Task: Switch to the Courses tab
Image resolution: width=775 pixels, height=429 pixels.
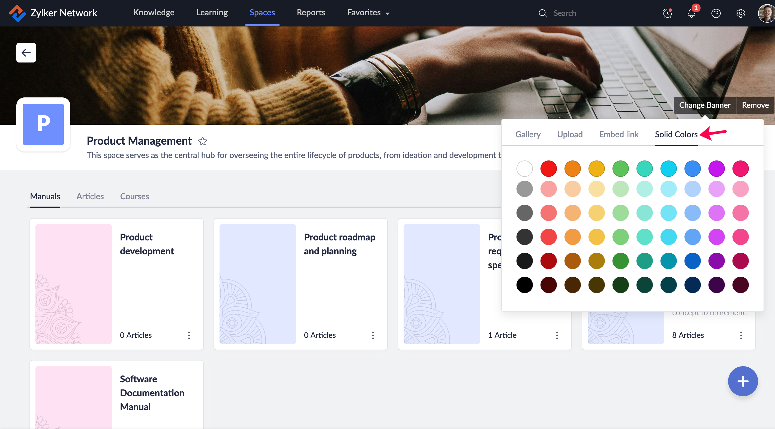Action: 134,196
